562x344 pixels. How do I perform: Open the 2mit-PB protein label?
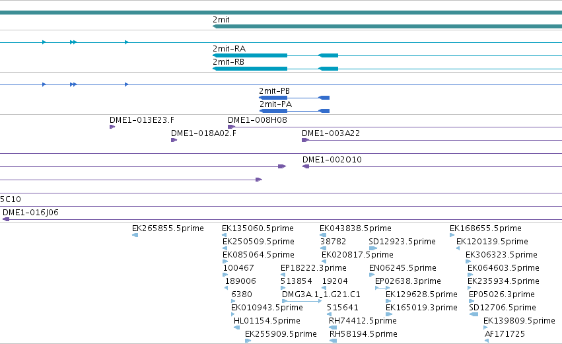[x=274, y=91]
